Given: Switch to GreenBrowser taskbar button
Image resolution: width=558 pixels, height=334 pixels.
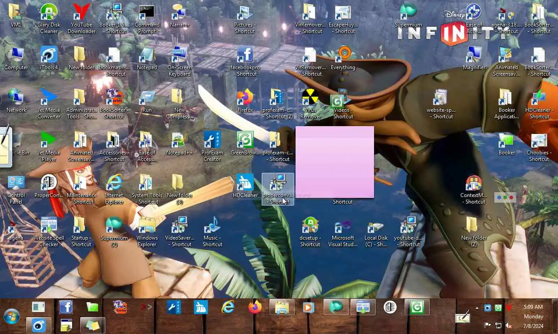Looking at the screenshot, I should click(x=417, y=307).
